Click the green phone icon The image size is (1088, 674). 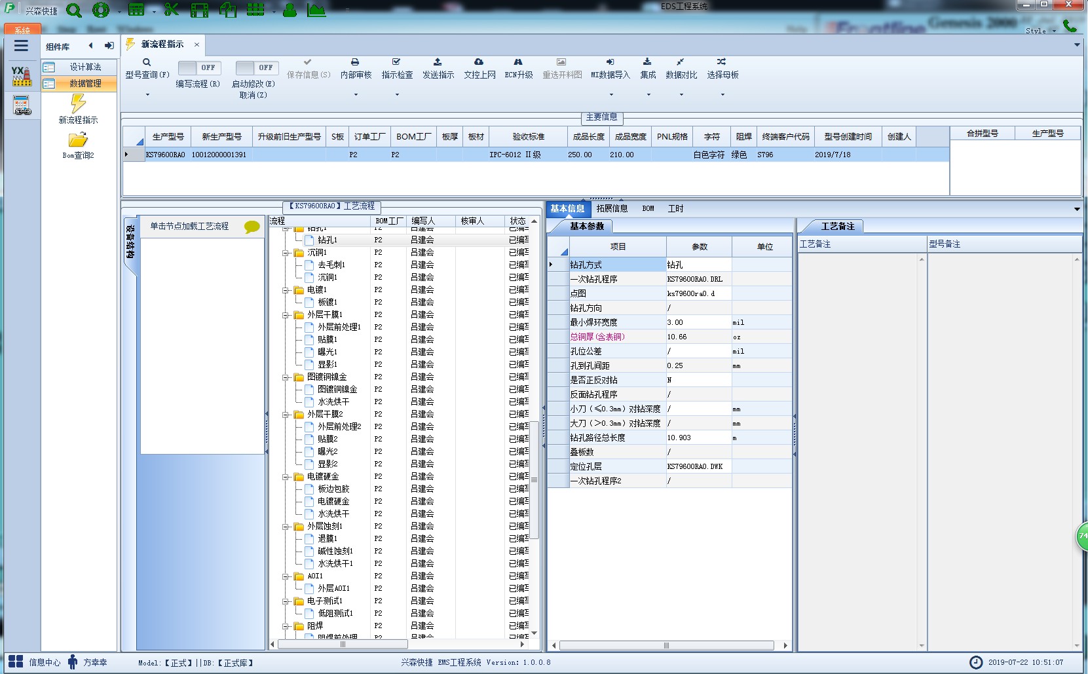click(1070, 26)
